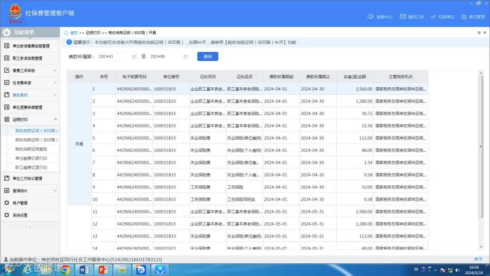Go to 首页 via breadcrumb link
This screenshot has width=490, height=276.
click(x=74, y=33)
